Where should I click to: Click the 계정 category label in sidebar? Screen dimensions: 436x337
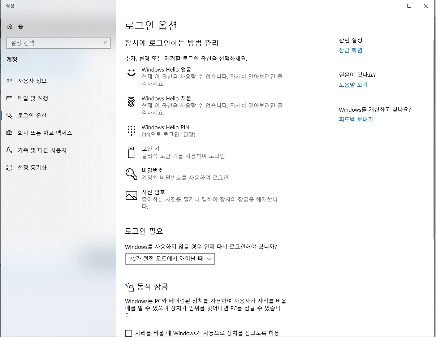coord(12,60)
